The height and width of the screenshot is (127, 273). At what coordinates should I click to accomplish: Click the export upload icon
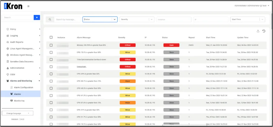(258, 31)
